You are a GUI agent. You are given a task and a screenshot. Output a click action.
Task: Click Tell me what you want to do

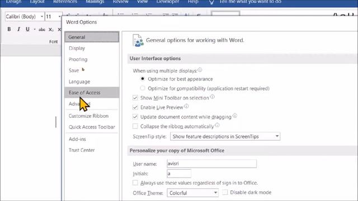pyautogui.click(x=250, y=2)
